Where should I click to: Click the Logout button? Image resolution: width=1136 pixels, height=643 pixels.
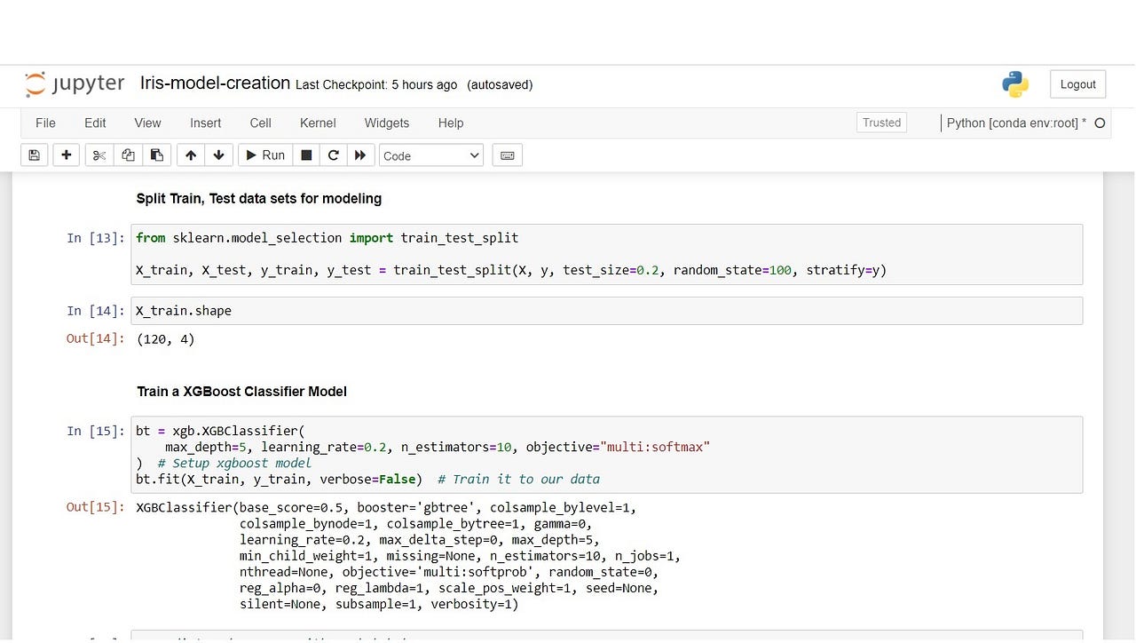pos(1077,83)
